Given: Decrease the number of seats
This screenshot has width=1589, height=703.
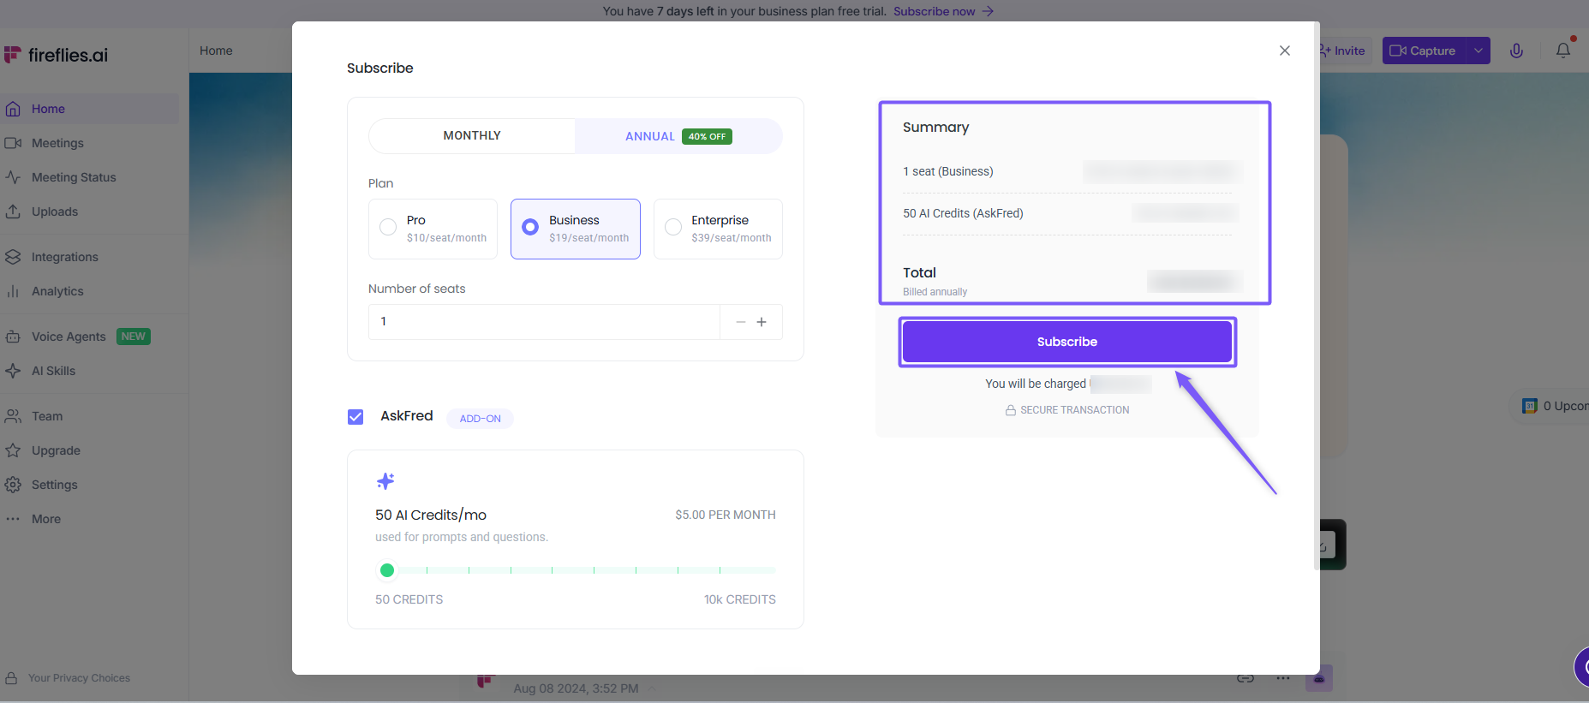Looking at the screenshot, I should tap(741, 322).
